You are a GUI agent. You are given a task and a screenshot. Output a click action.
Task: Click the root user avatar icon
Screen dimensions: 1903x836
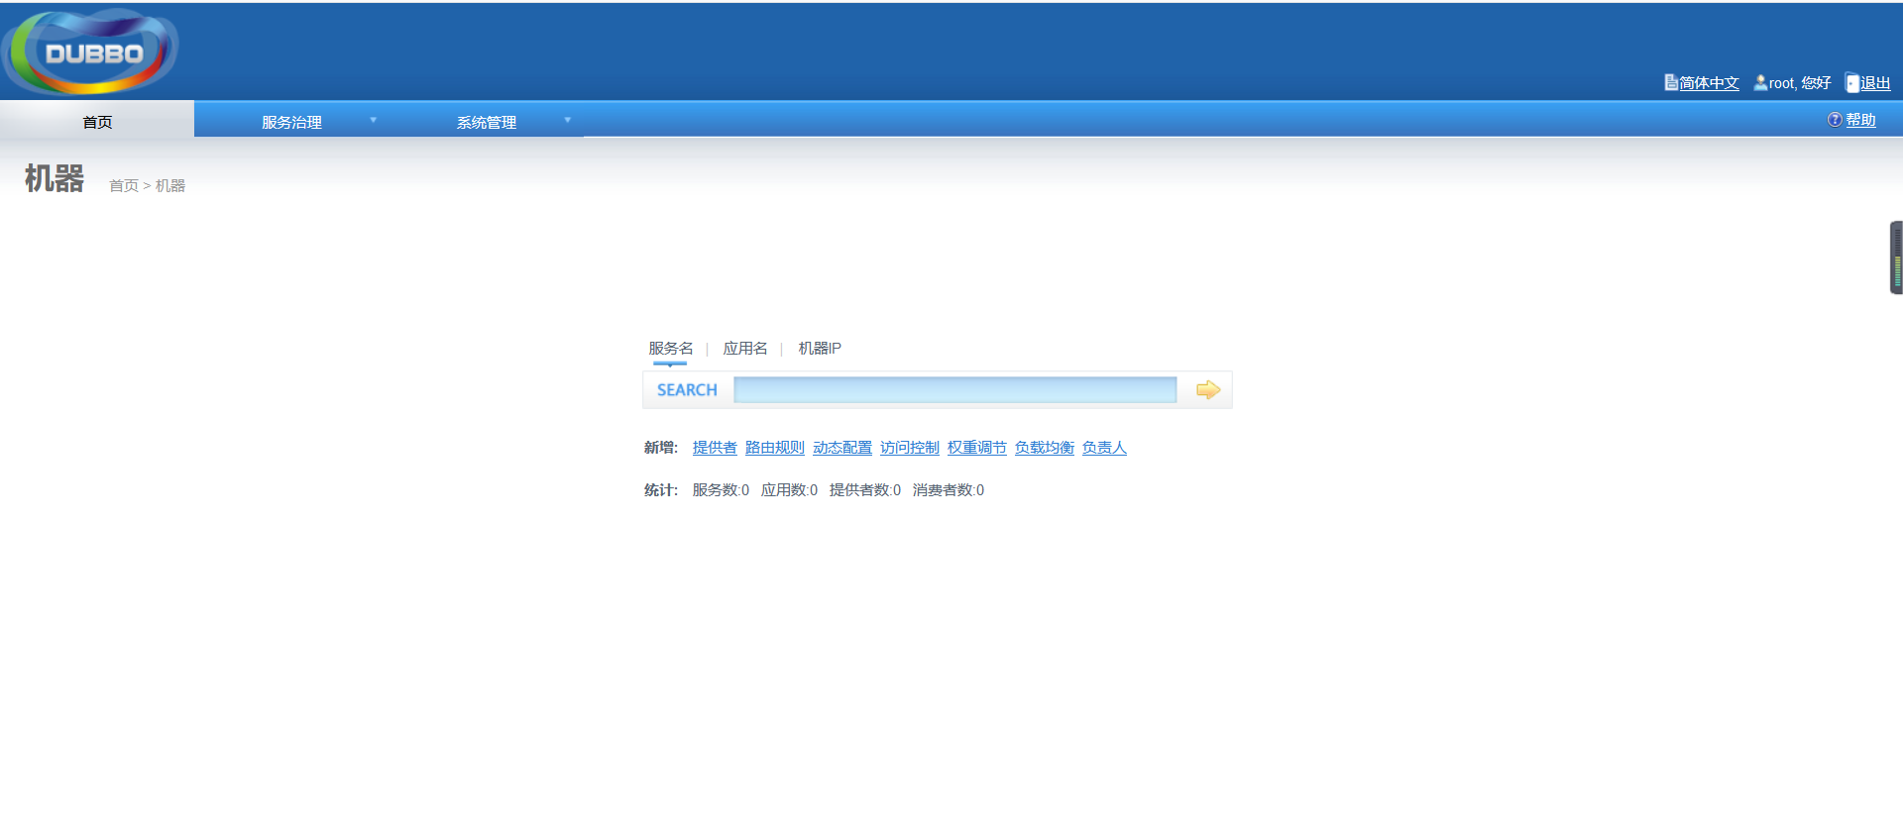[x=1760, y=82]
